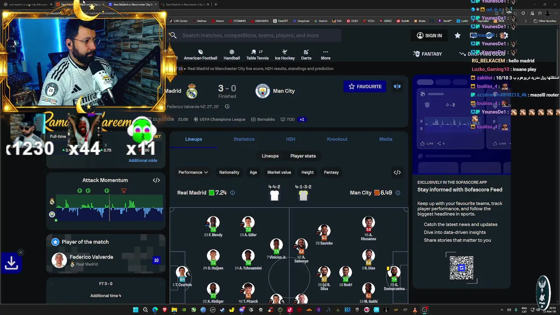The image size is (560, 315).
Task: Open Additional odds link
Action: pos(143,161)
